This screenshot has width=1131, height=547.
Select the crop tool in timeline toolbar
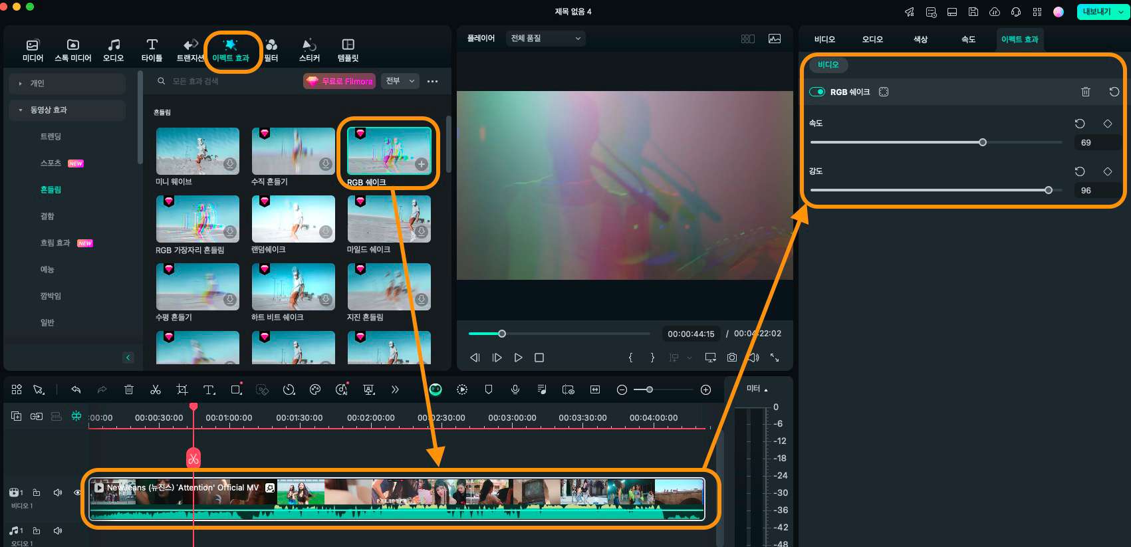pyautogui.click(x=182, y=389)
